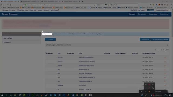Viewport: 173px width, 97px height.
Task: Sort by Email column header
Action: [81, 53]
